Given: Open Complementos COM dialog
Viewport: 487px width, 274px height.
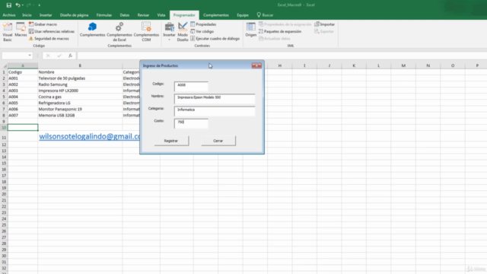Looking at the screenshot, I should [146, 32].
